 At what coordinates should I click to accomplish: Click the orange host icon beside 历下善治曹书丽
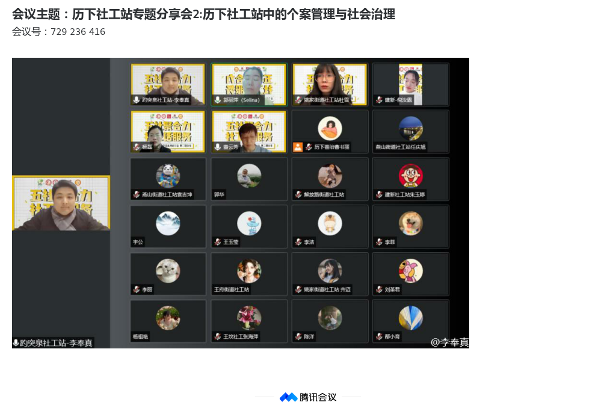(x=298, y=147)
